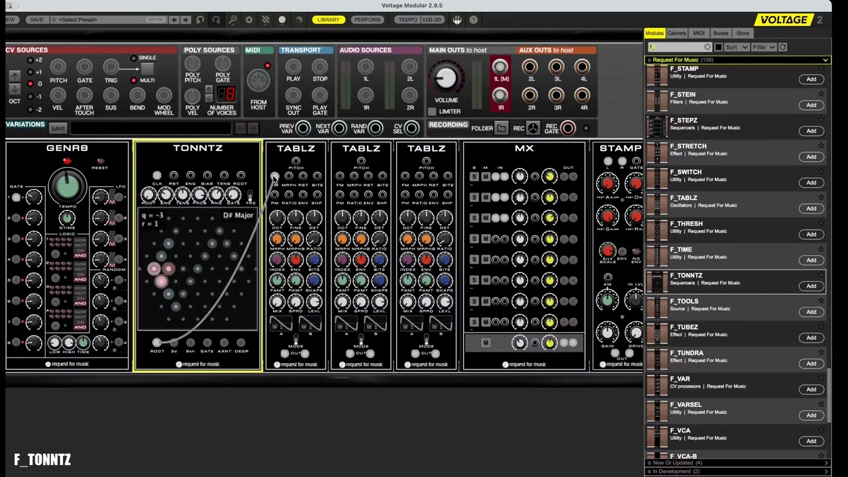Clear the library search with X icon
The image size is (848, 477).
[x=707, y=47]
